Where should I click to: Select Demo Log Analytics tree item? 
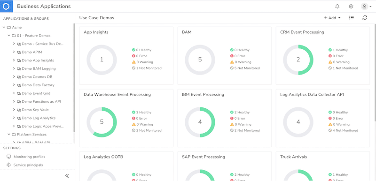(39, 118)
